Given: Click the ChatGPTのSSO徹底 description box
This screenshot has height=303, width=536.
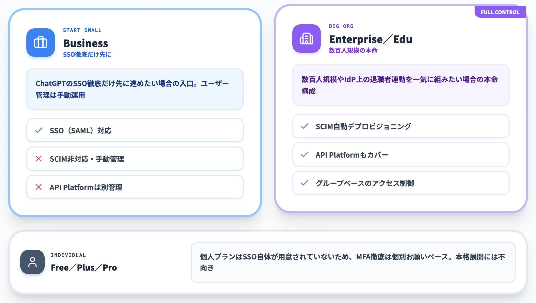Looking at the screenshot, I should click(x=135, y=89).
